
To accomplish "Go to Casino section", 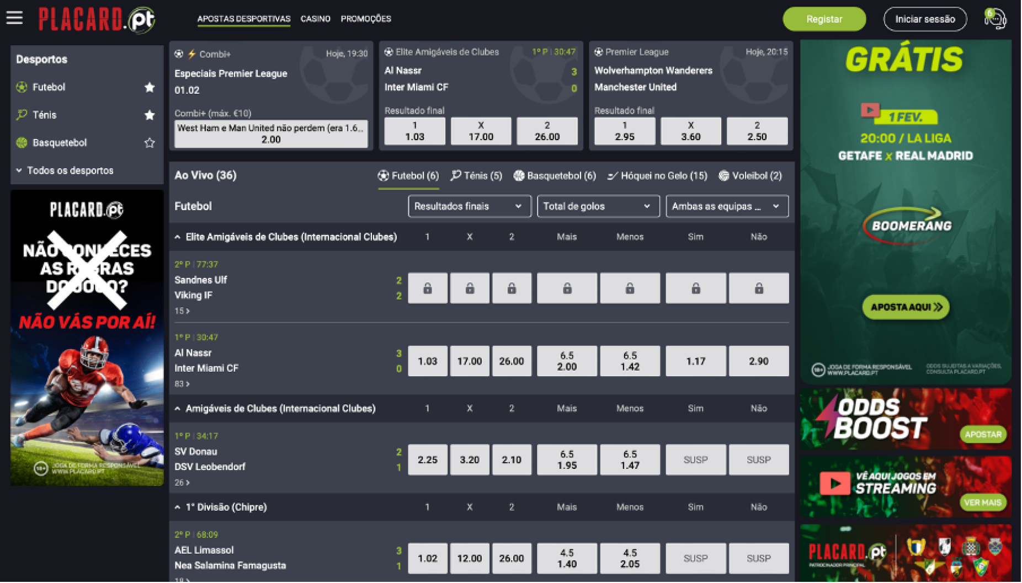I will pyautogui.click(x=316, y=19).
